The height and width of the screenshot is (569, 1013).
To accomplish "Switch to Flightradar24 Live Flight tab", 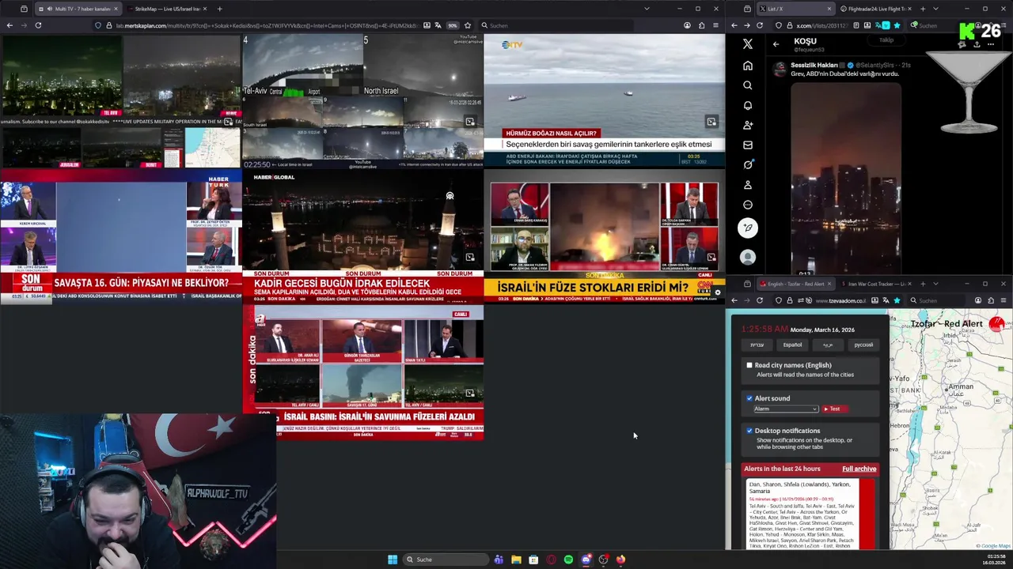I will point(875,9).
